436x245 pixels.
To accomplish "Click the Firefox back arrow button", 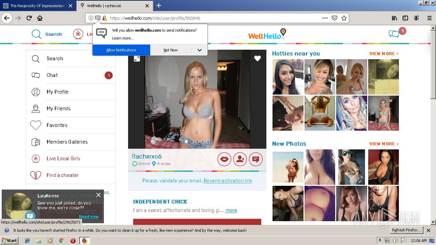I will pos(7,18).
